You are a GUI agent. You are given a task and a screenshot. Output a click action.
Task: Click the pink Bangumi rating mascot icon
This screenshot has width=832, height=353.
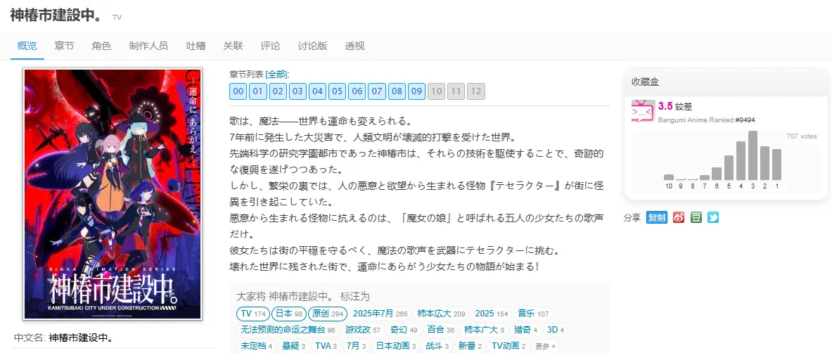(643, 112)
